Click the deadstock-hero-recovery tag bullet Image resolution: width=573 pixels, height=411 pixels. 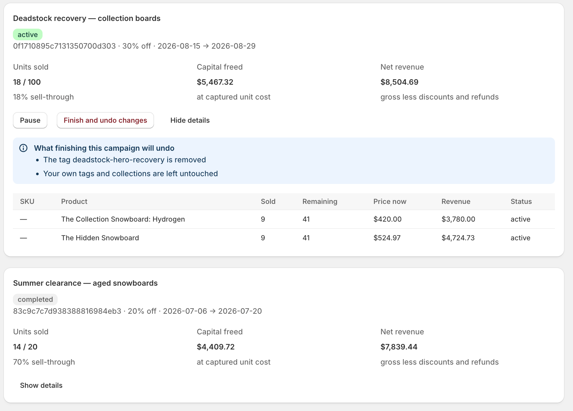tap(125, 160)
